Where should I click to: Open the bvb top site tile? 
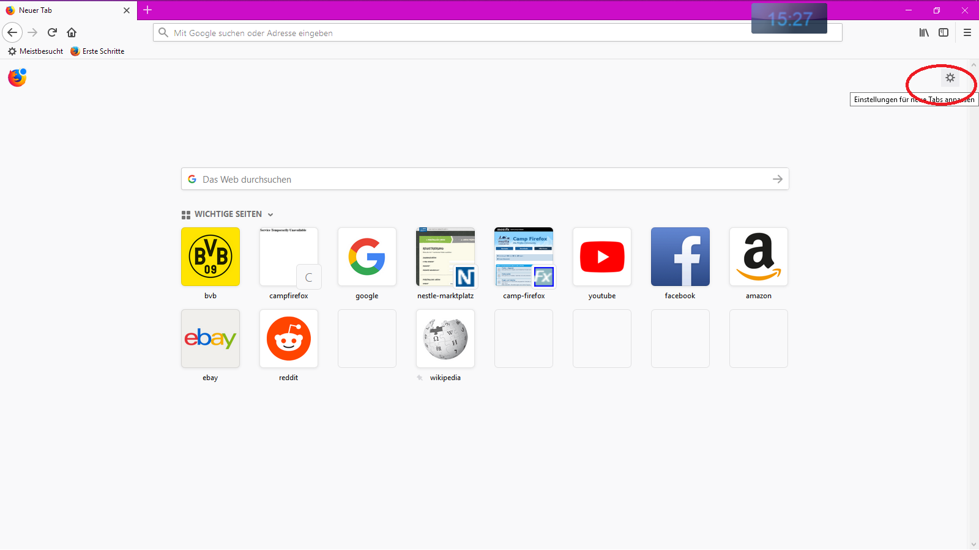coord(210,257)
